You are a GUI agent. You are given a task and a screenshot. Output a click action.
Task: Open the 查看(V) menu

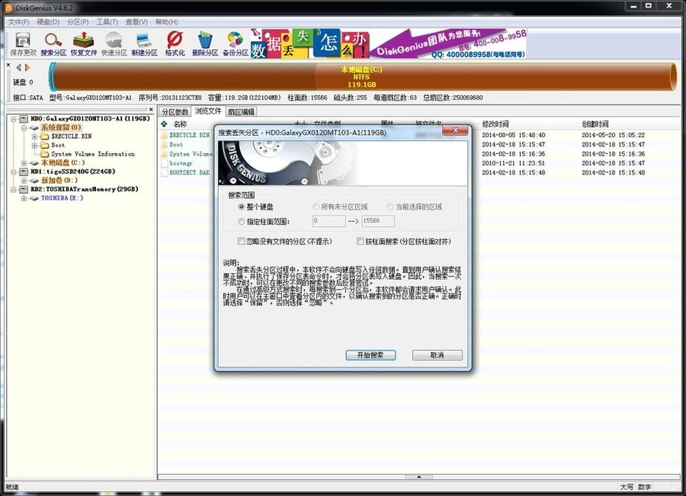click(137, 22)
